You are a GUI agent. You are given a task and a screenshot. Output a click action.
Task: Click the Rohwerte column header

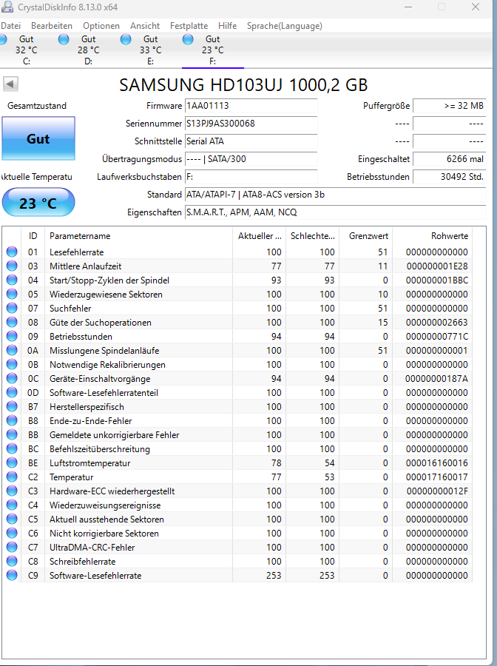tap(433, 236)
